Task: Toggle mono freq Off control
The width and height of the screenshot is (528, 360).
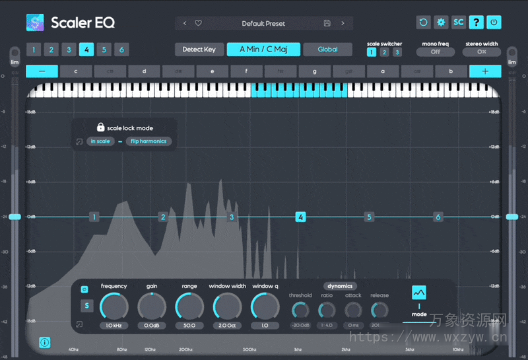Action: [436, 52]
